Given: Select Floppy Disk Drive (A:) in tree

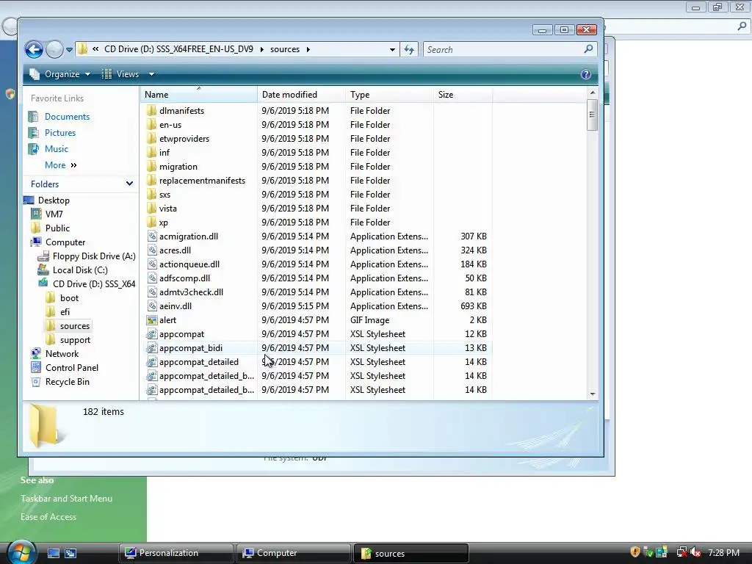Looking at the screenshot, I should point(94,256).
